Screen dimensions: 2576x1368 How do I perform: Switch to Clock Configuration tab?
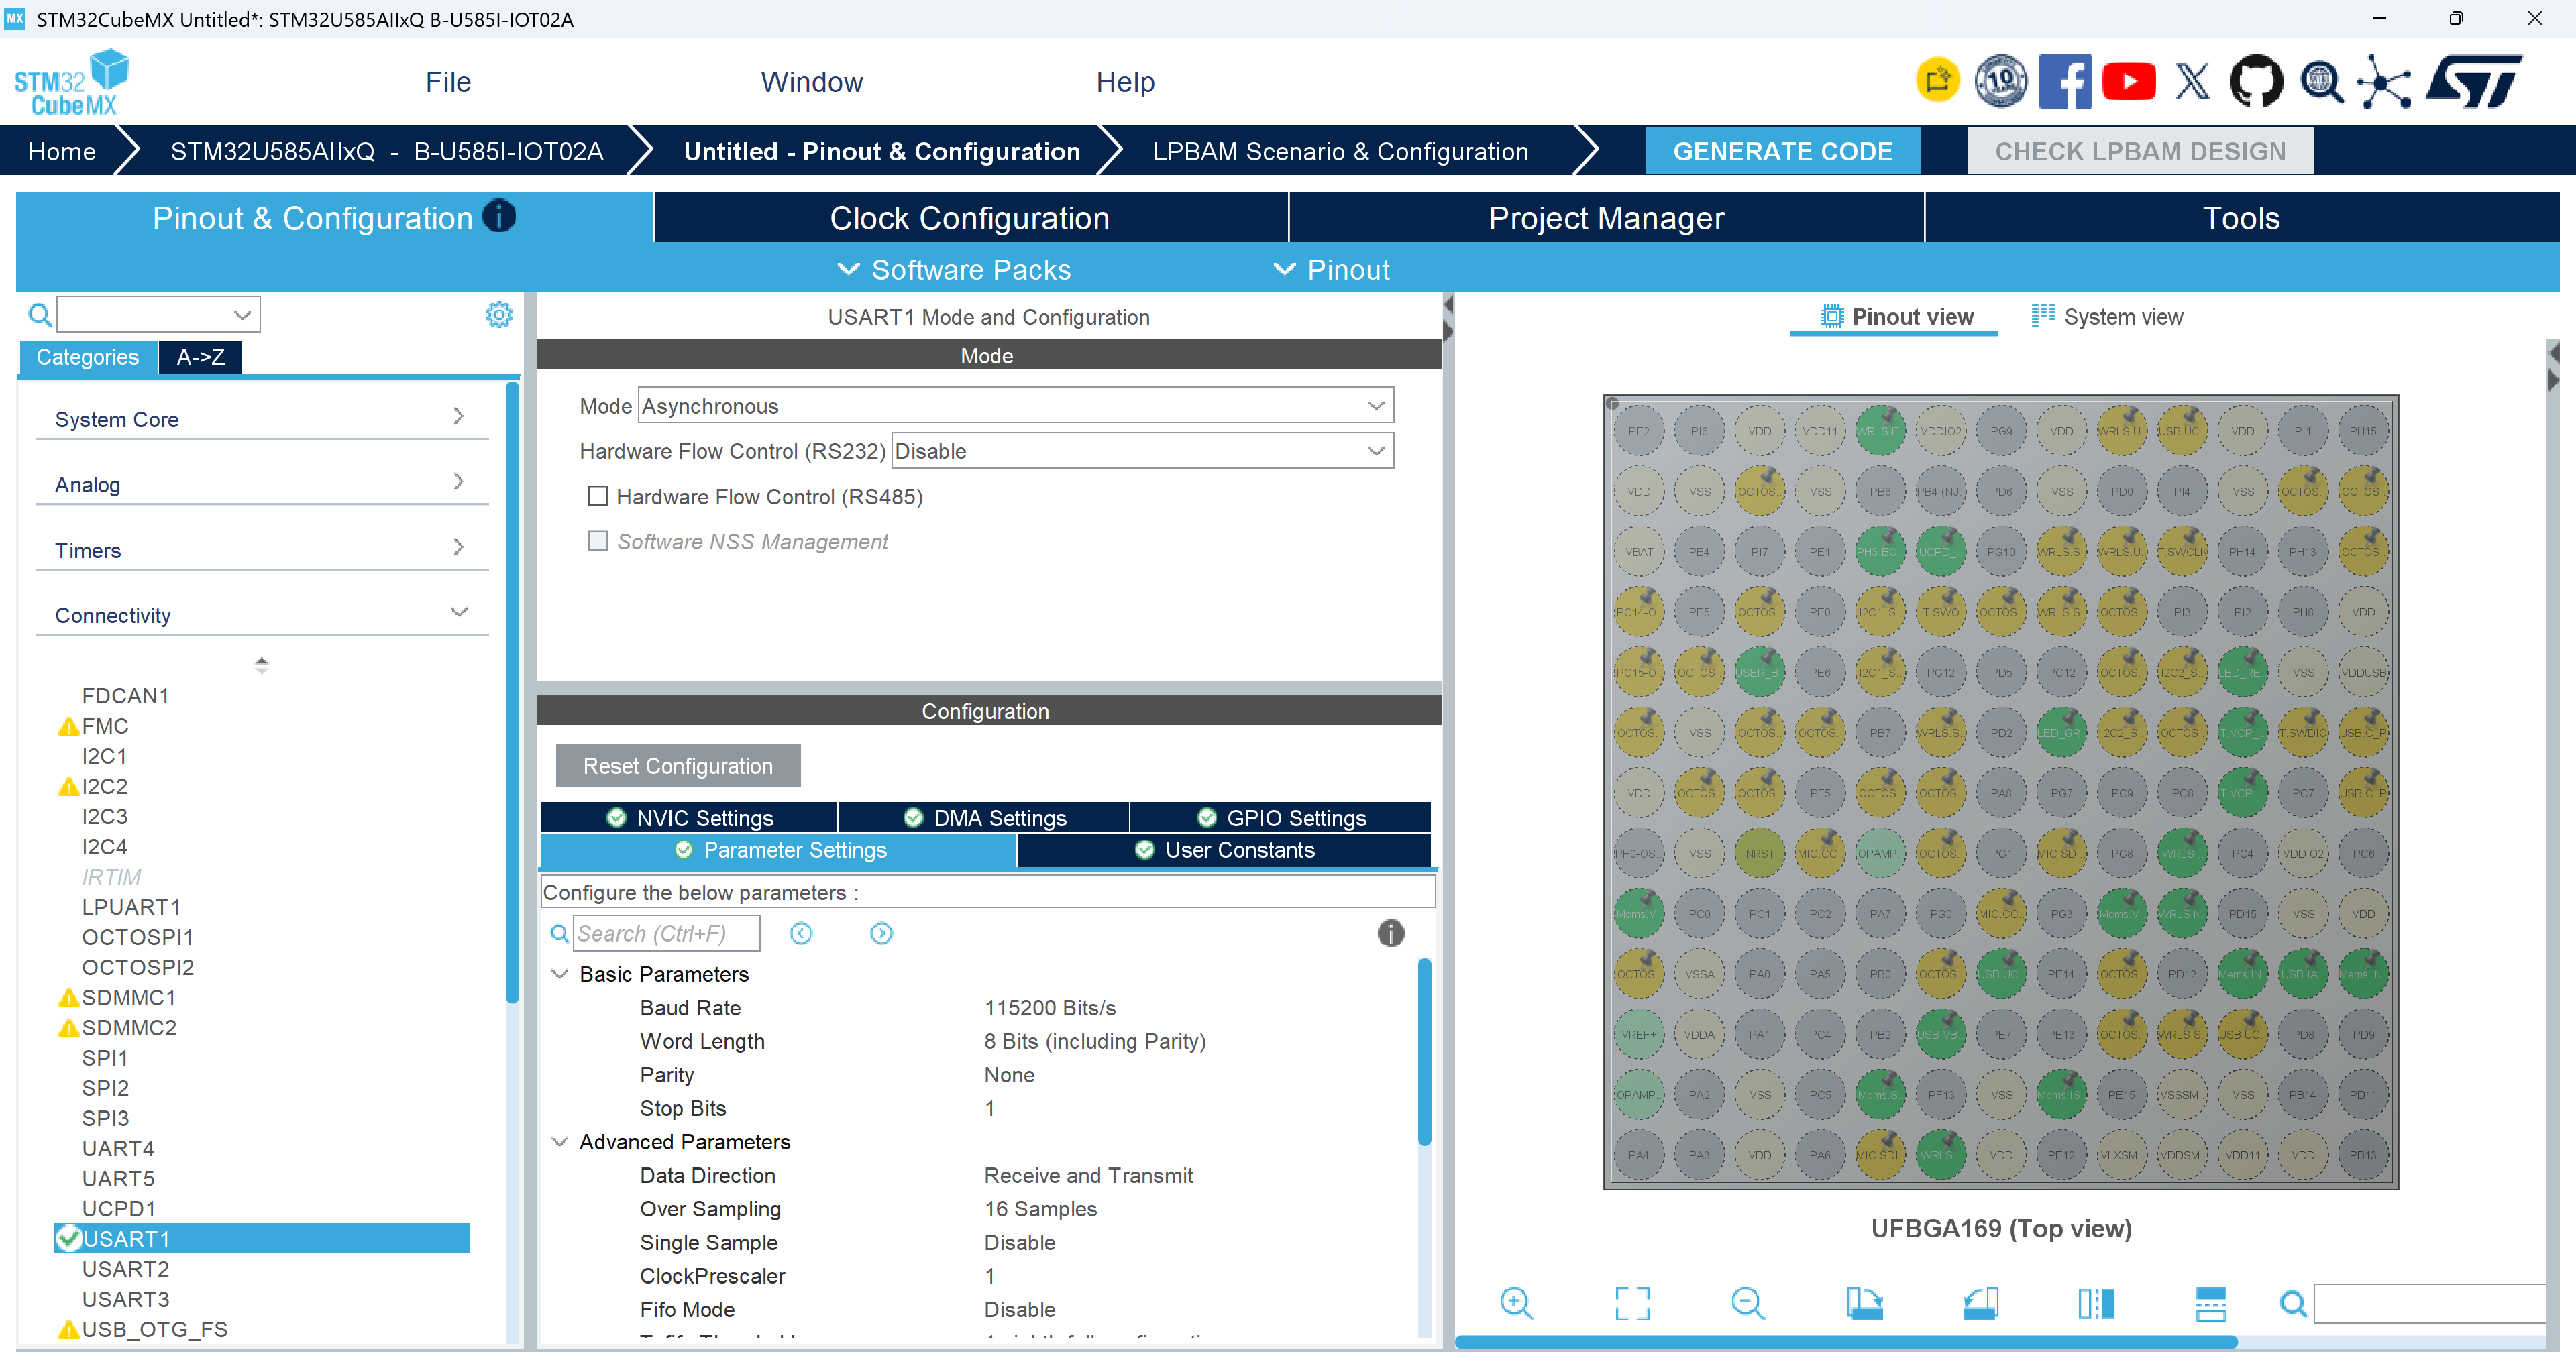pos(970,218)
